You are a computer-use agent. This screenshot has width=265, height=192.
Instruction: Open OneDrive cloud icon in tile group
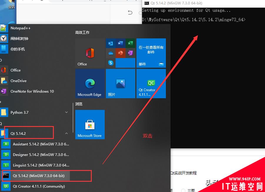pyautogui.click(x=111, y=53)
